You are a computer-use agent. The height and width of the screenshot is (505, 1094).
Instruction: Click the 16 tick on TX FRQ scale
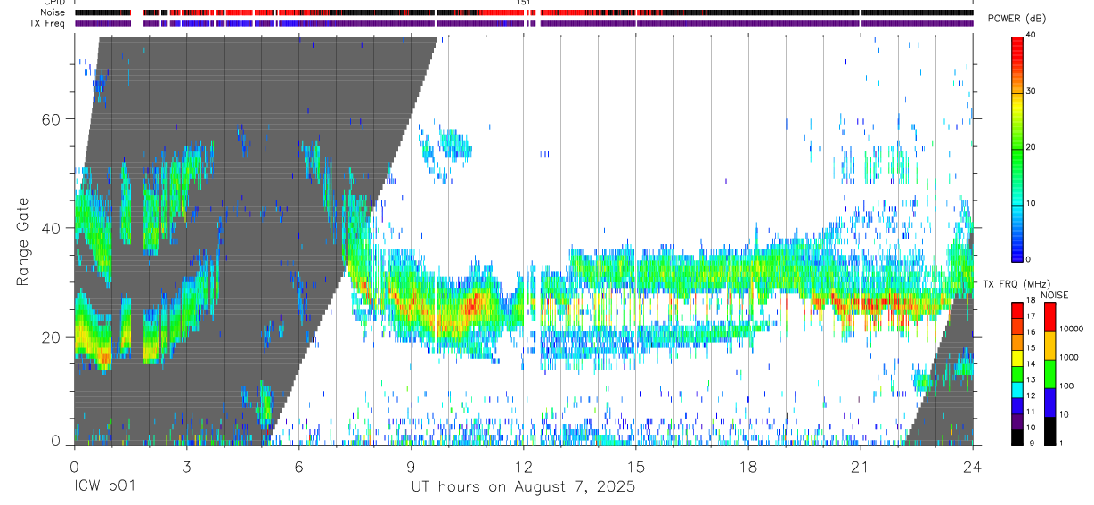click(x=1029, y=332)
